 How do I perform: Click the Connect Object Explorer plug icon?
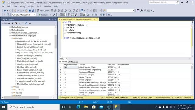pos(12,24)
